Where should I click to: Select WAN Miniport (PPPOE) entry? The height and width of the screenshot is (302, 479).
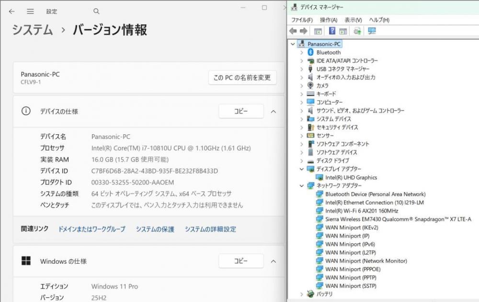[x=353, y=269]
